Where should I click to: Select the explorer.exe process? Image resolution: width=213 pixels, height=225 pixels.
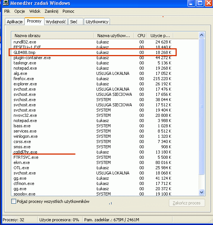coord(92,84)
